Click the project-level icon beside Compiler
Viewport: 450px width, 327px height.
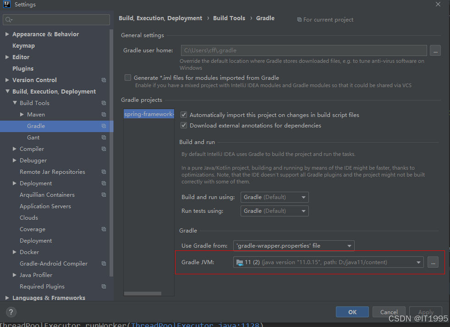pos(104,149)
